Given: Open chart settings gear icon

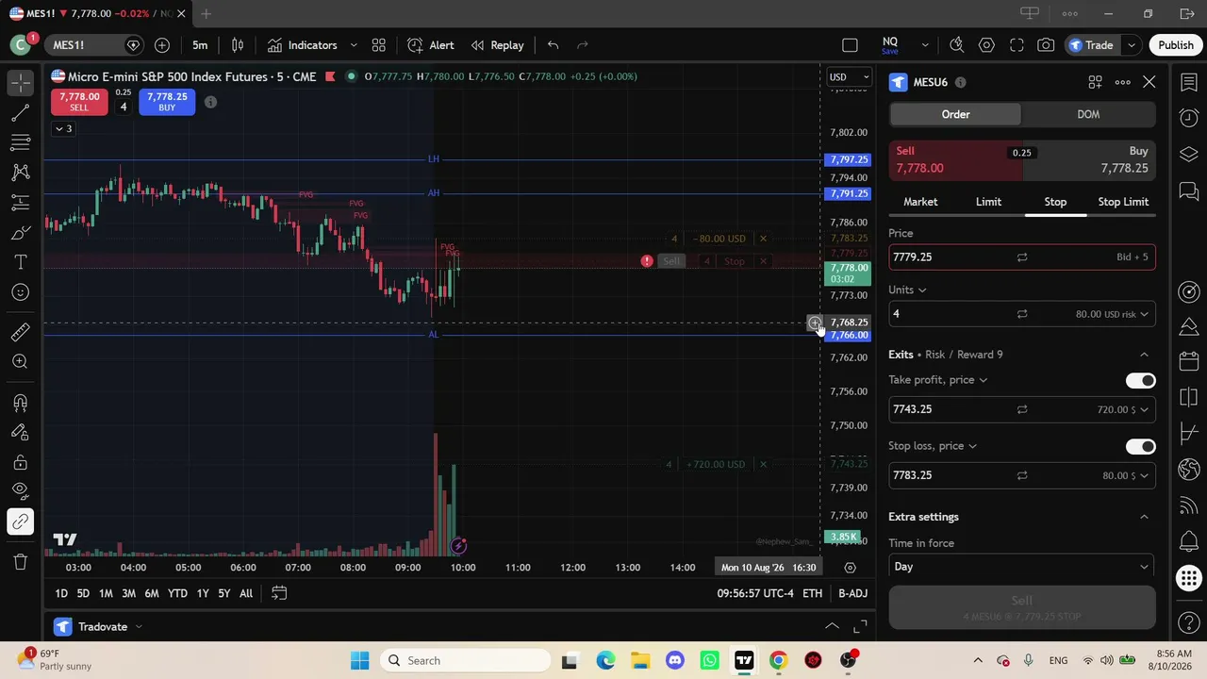Looking at the screenshot, I should point(986,45).
